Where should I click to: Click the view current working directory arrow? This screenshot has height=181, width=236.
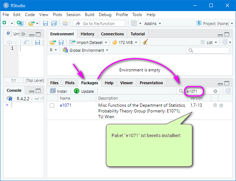[42, 98]
